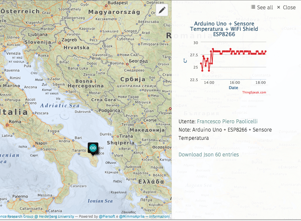This screenshot has height=221, width=301.
Task: Click the Zagreb label on the map
Action: (x=69, y=40)
